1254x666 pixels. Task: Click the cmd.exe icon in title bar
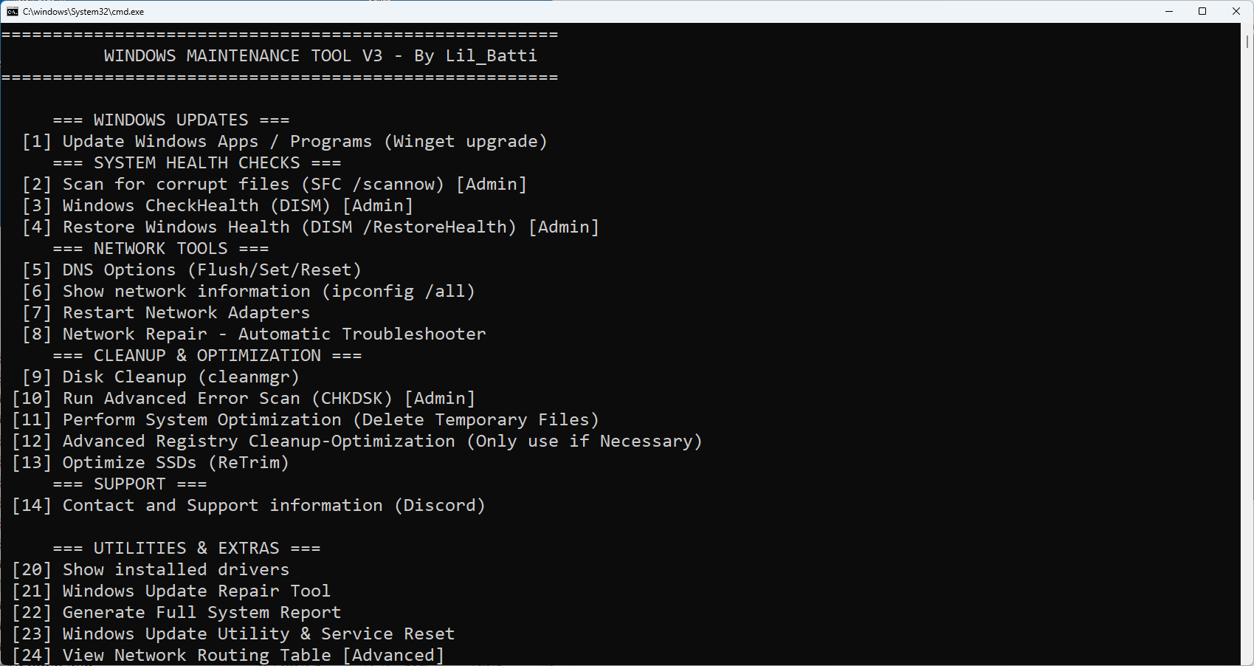tap(13, 12)
